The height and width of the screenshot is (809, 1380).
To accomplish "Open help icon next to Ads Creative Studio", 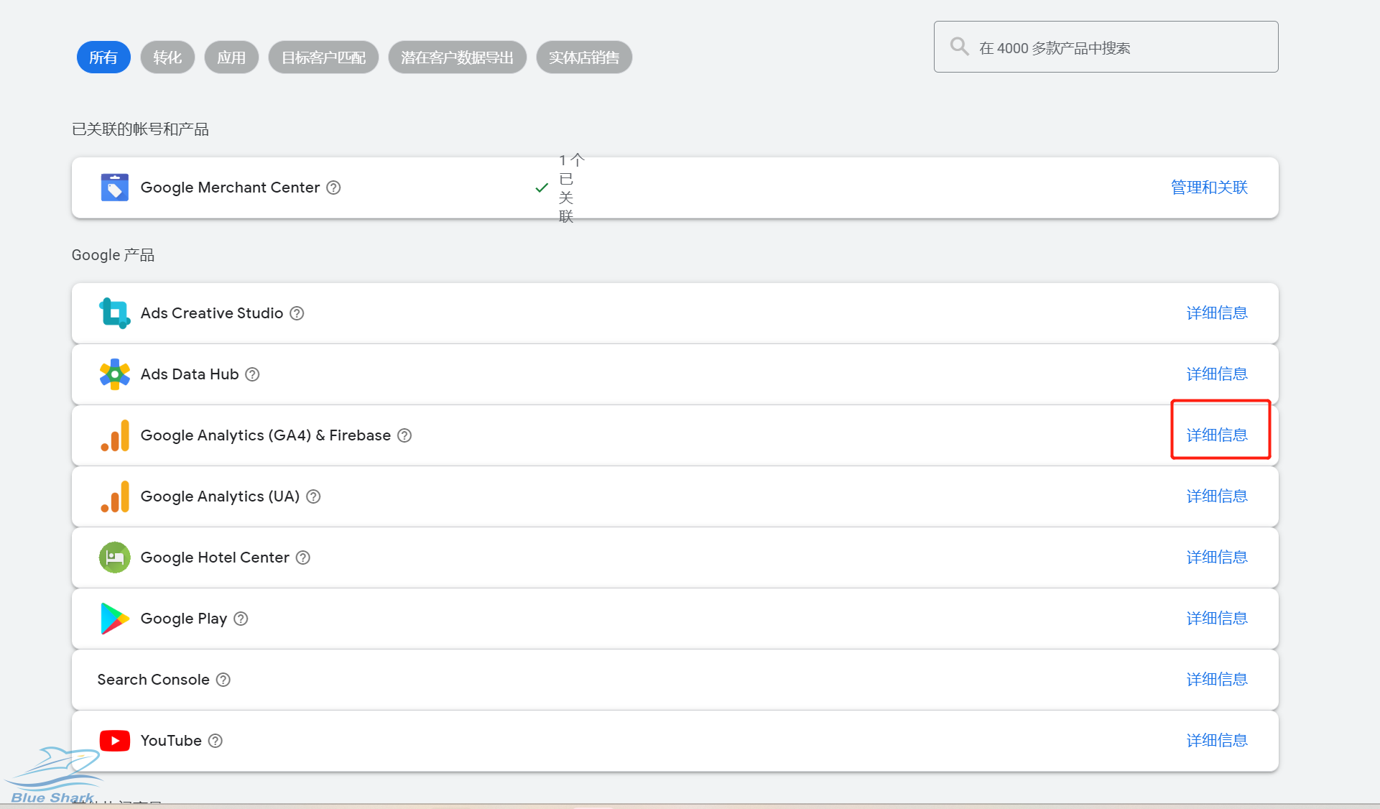I will coord(297,313).
